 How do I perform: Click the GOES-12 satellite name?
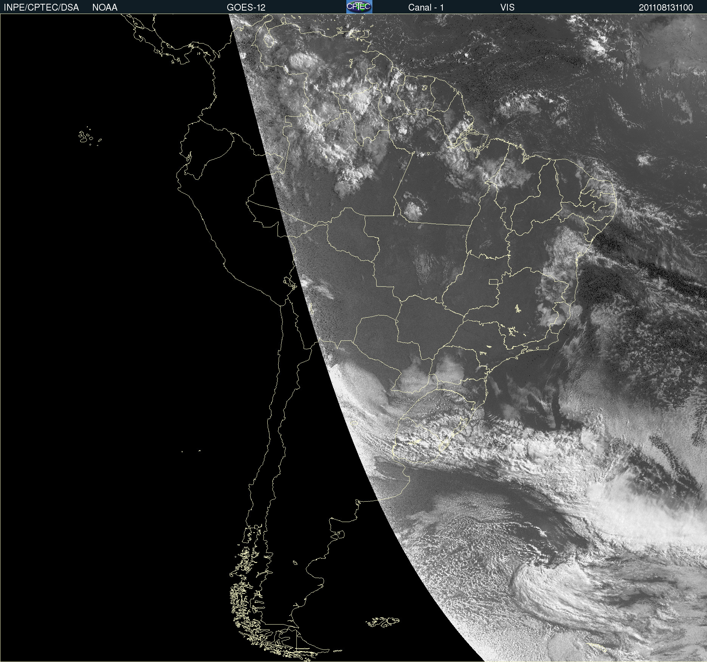coord(246,8)
